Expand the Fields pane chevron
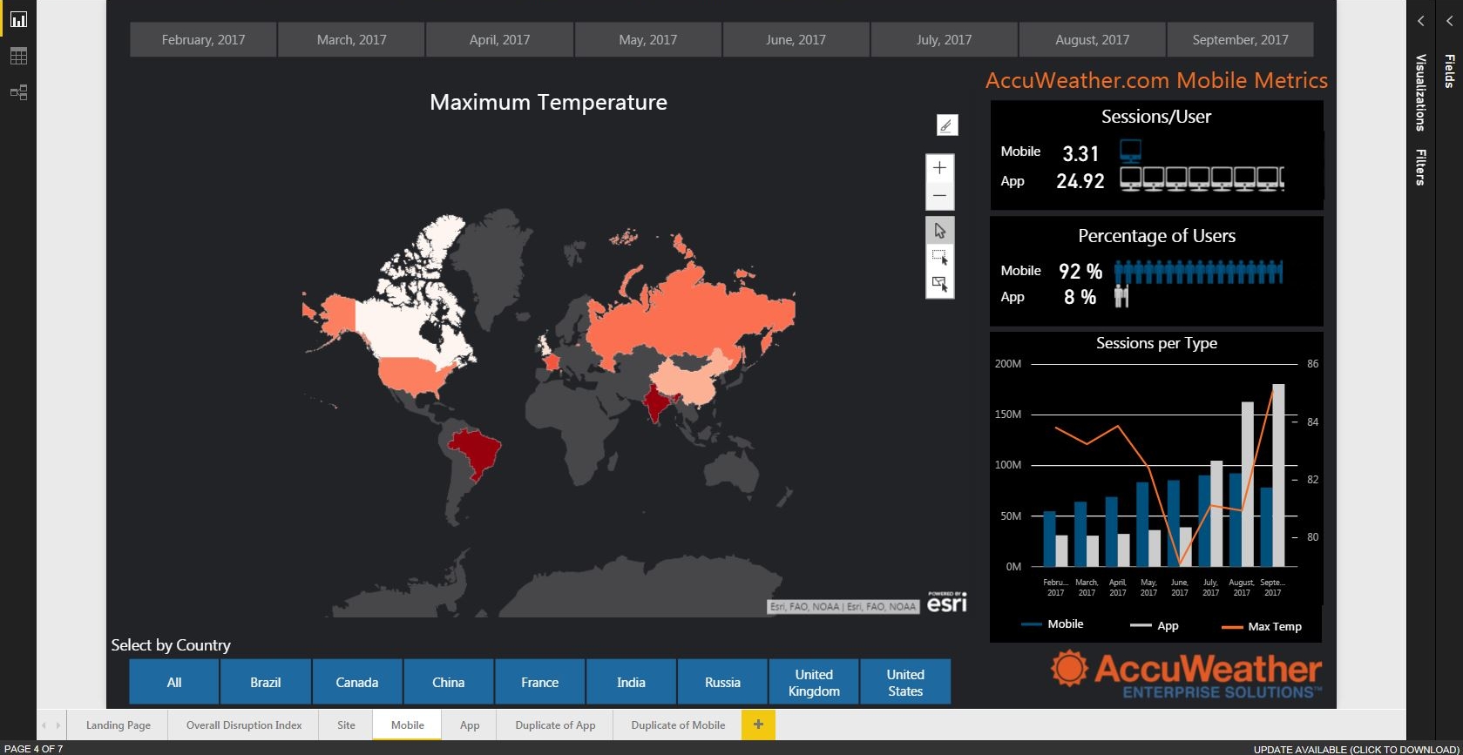 1449,21
